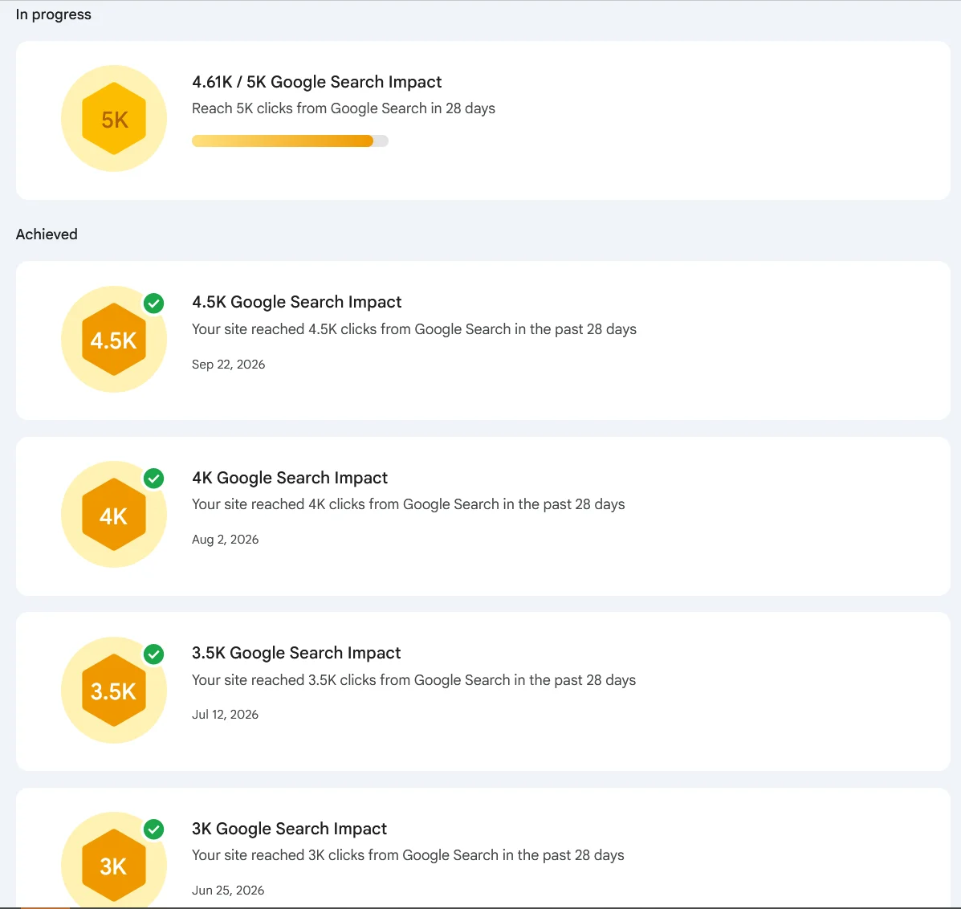Click 'Your site reached 3K clicks' description
Viewport: 961px width, 909px height.
(x=408, y=855)
